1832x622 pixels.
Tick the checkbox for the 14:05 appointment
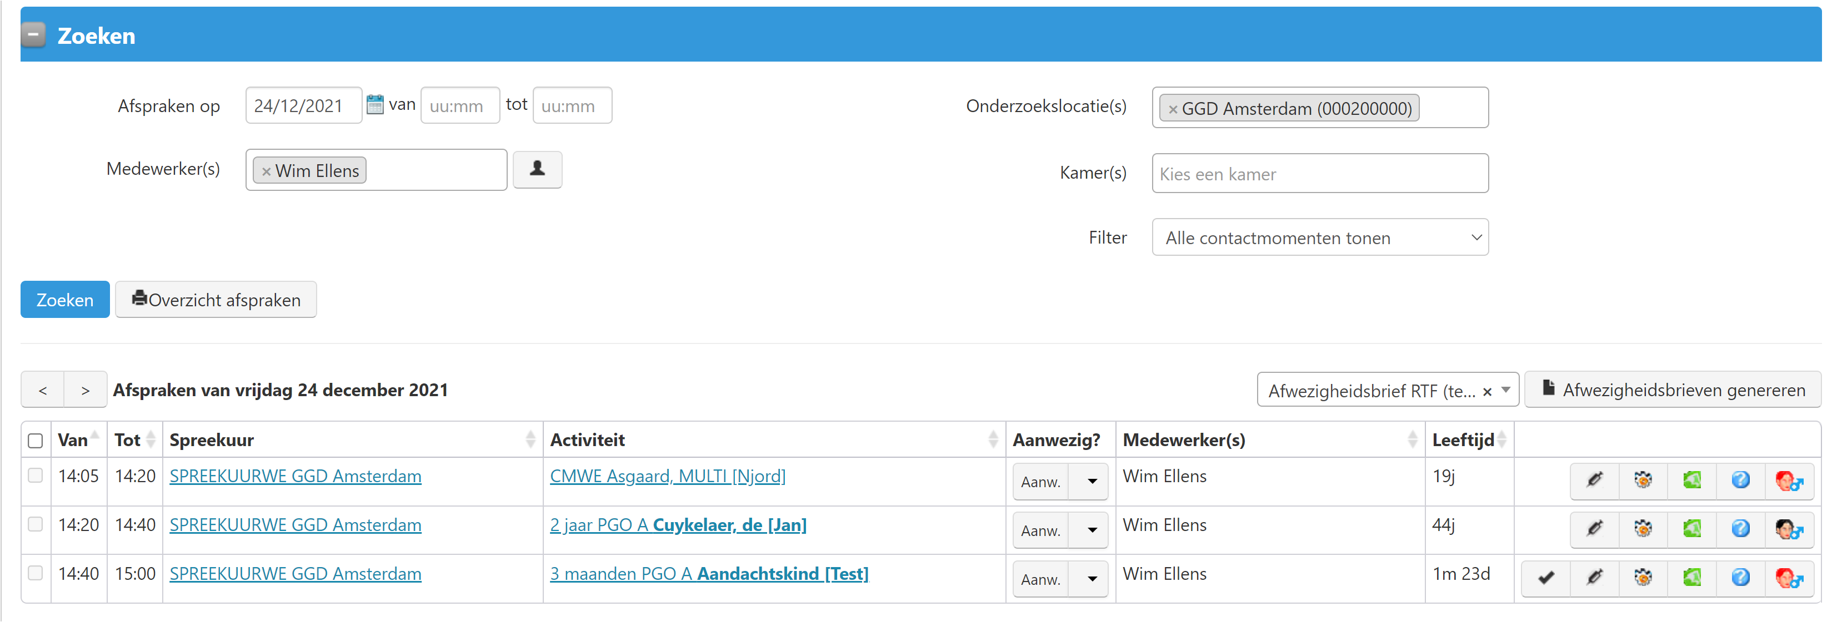point(36,476)
